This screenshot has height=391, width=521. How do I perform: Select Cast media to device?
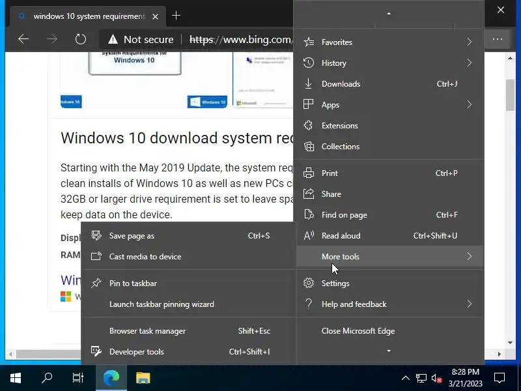click(189, 256)
